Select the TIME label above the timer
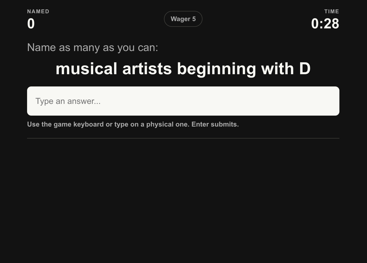The image size is (367, 263). (x=332, y=11)
